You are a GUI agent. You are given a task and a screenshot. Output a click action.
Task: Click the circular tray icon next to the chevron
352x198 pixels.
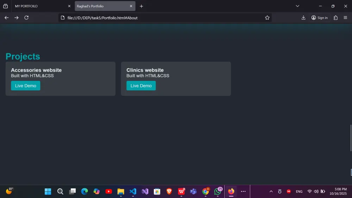280,192
